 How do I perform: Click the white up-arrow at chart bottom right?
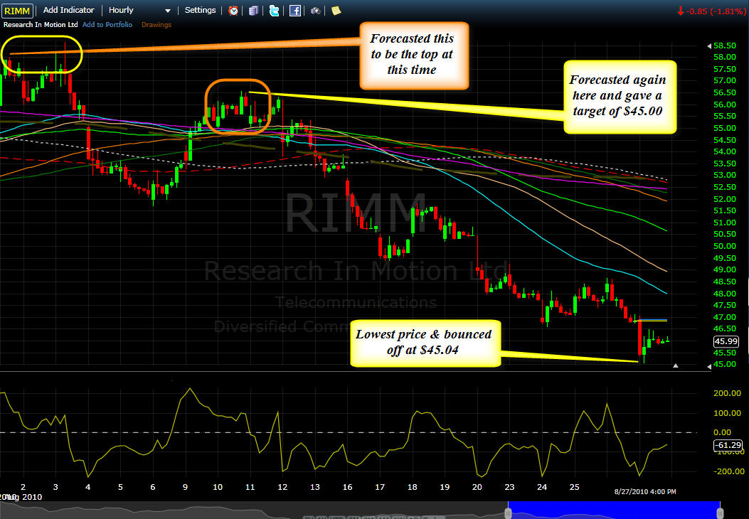[676, 365]
